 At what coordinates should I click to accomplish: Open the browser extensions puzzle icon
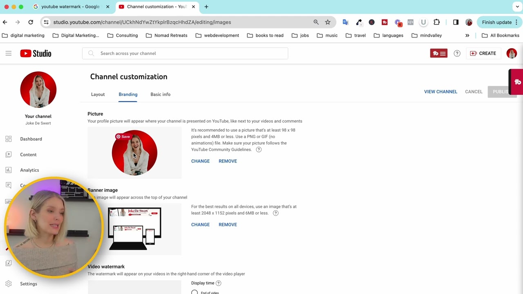point(436,22)
